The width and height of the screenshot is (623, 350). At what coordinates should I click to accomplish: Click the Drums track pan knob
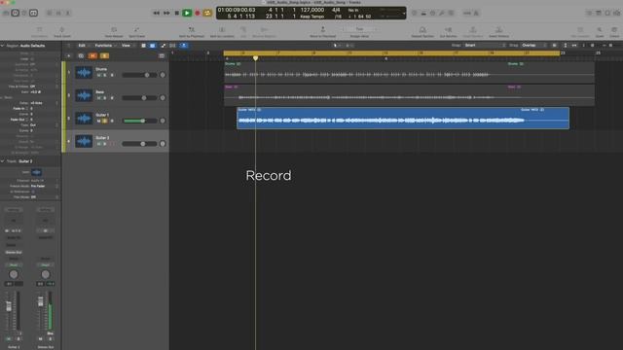click(163, 75)
